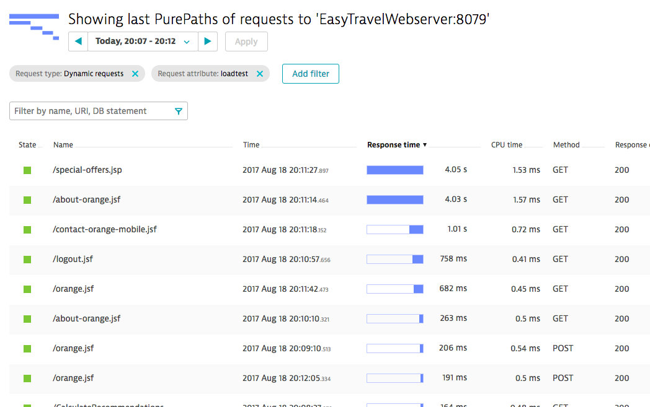Remove the loadtest request attribute filter
650x407 pixels.
[x=260, y=73]
